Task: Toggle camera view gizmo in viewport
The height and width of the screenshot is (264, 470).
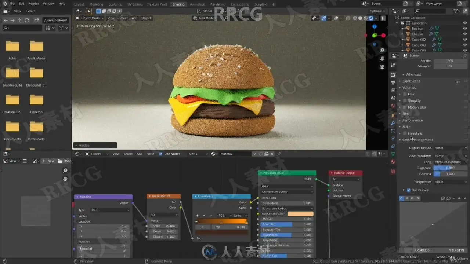Action: click(382, 67)
